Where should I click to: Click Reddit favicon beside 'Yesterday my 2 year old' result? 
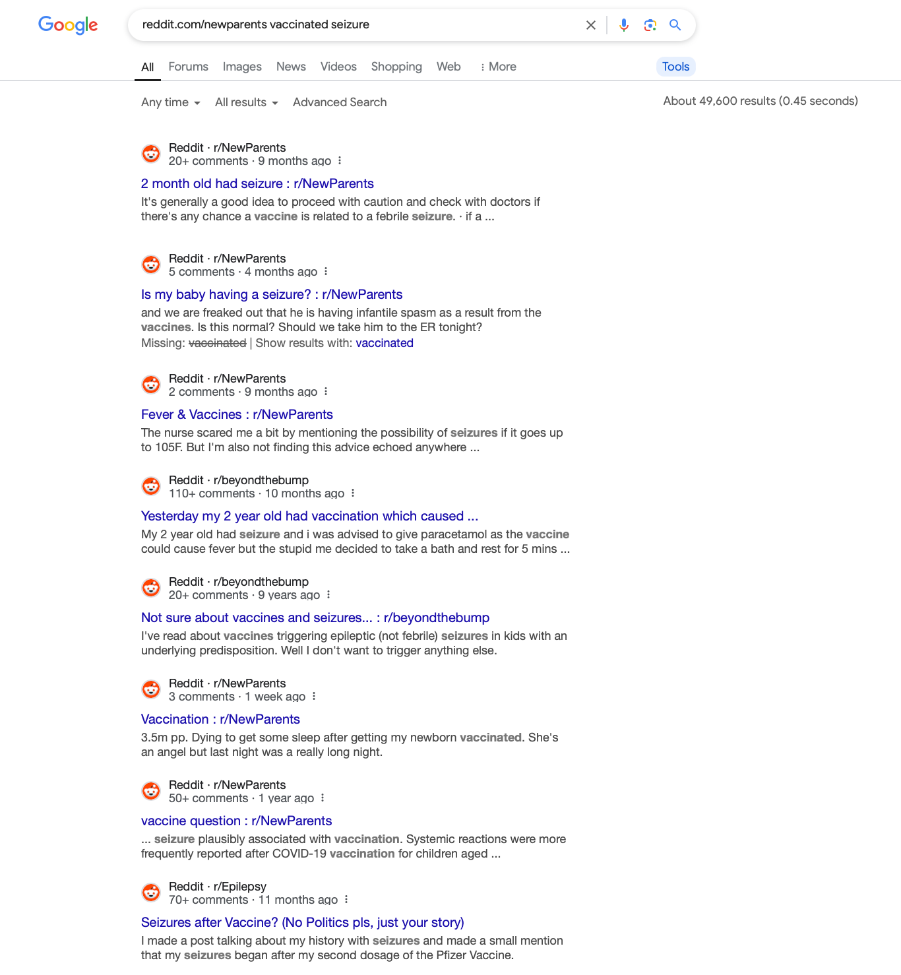[151, 486]
